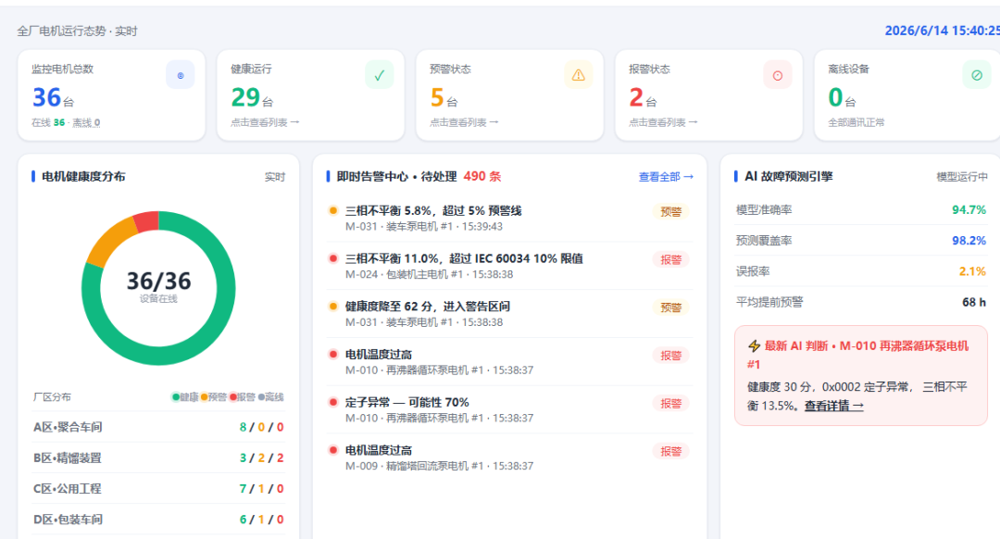The image size is (1000, 539).
Task: Click the 全部通讯正常 text
Action: 856,122
